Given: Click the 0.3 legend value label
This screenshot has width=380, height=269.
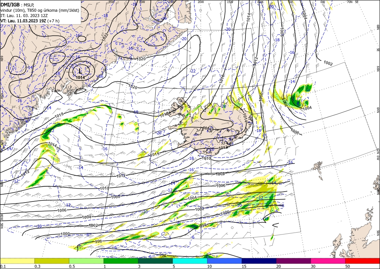Looking at the screenshot, I should (37, 266).
